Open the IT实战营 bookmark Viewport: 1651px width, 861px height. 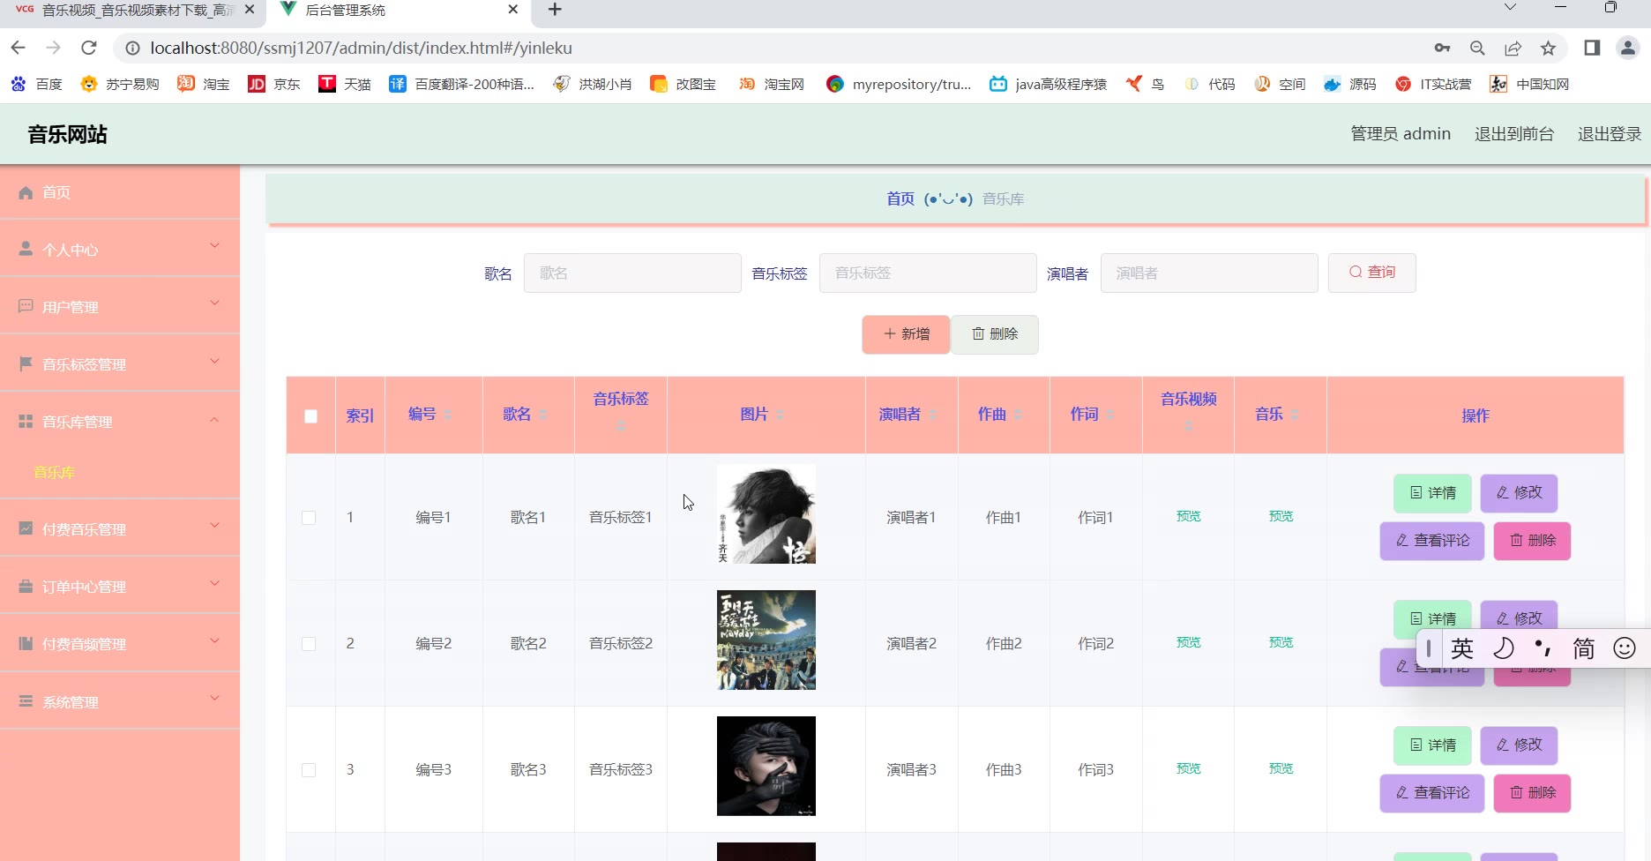tap(1433, 84)
